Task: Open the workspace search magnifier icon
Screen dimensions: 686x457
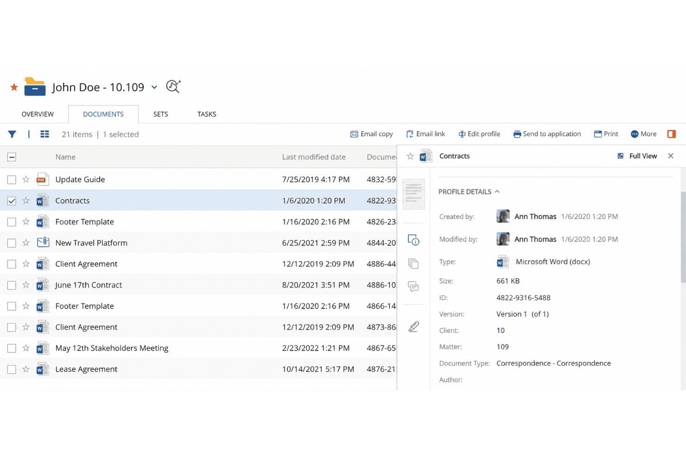Action: coord(173,87)
